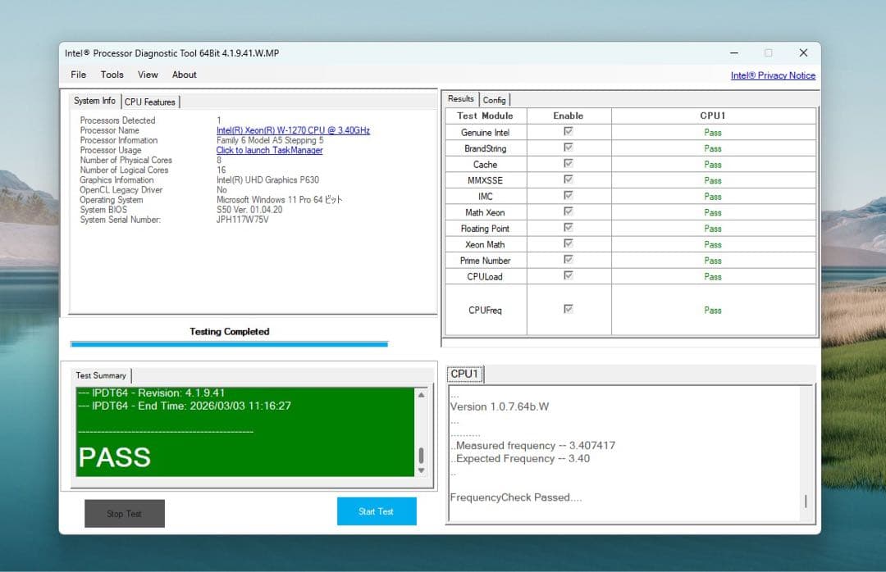Click the OpenCL Legacy Driver label

pyautogui.click(x=121, y=190)
